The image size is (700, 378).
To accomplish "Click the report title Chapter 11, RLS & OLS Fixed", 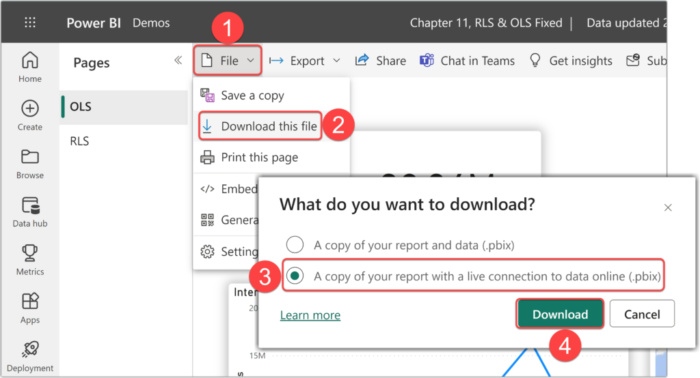I will point(486,23).
